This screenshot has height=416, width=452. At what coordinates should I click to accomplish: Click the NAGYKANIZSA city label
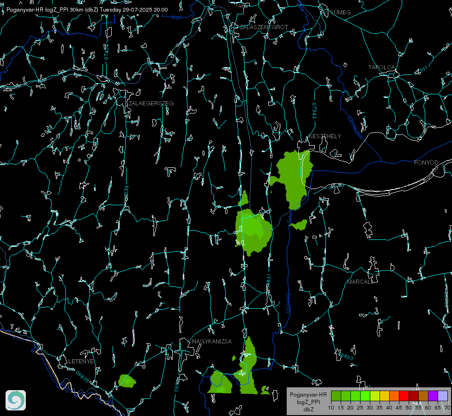[212, 342]
